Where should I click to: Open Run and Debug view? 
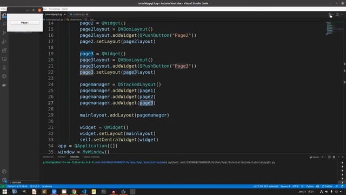(x=4, y=42)
